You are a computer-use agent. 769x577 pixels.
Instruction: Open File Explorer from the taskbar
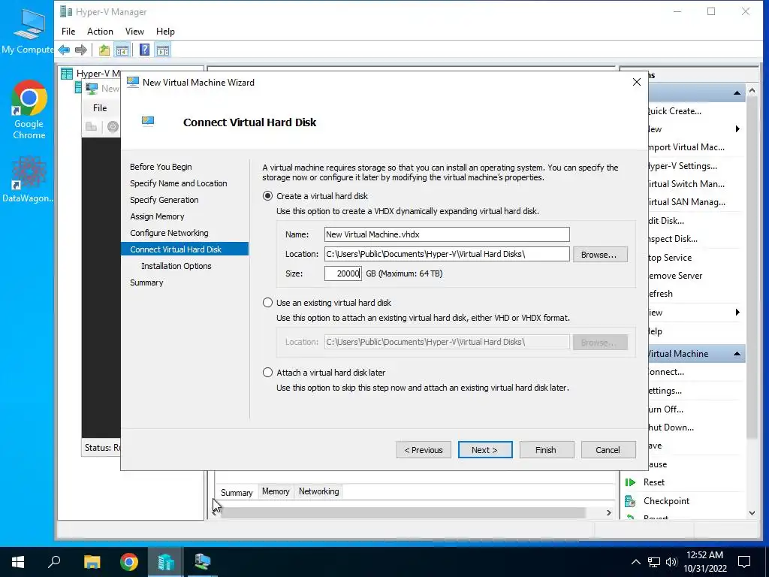92,562
